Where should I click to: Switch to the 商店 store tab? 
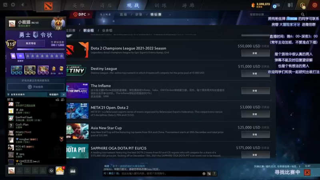(106, 5)
